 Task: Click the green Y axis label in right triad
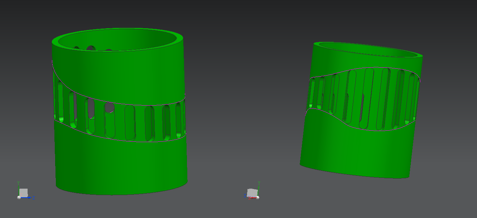[x=259, y=183]
